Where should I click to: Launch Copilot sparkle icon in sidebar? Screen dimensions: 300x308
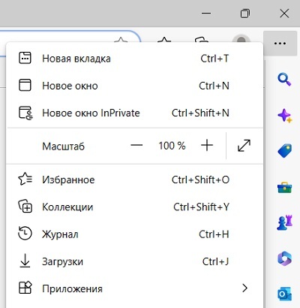(x=284, y=116)
